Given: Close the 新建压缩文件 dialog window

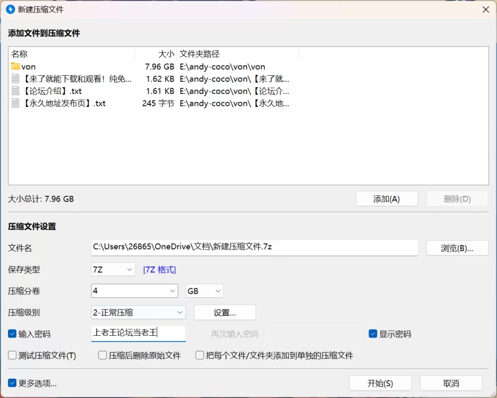Looking at the screenshot, I should tap(485, 9).
